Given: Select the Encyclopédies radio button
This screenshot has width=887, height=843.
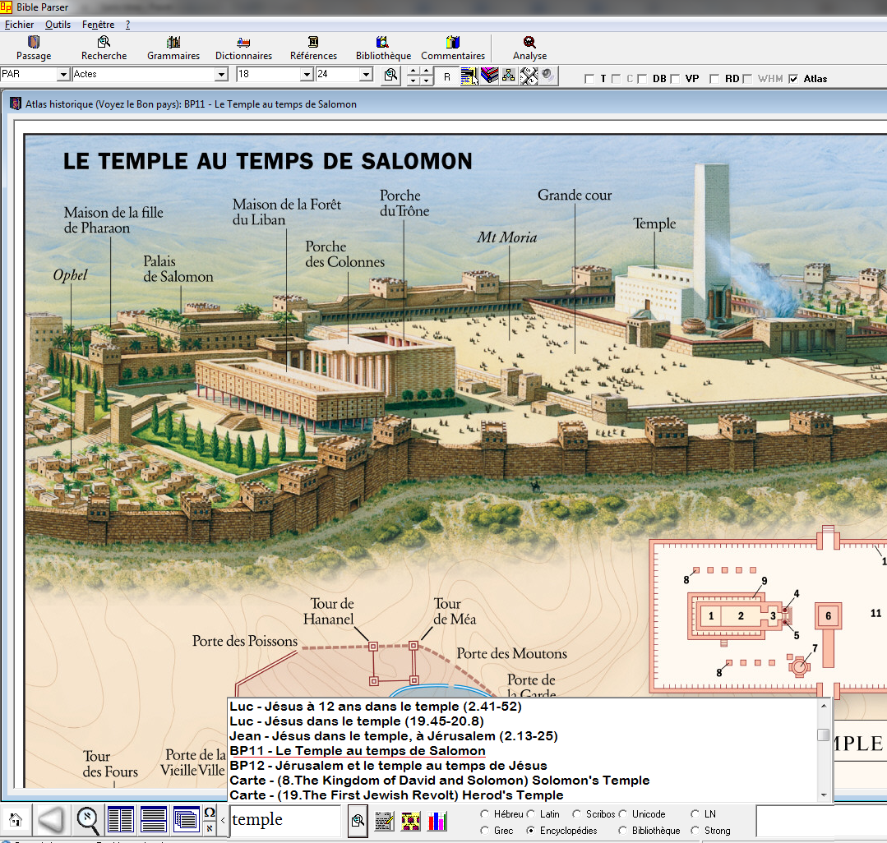Looking at the screenshot, I should click(530, 831).
